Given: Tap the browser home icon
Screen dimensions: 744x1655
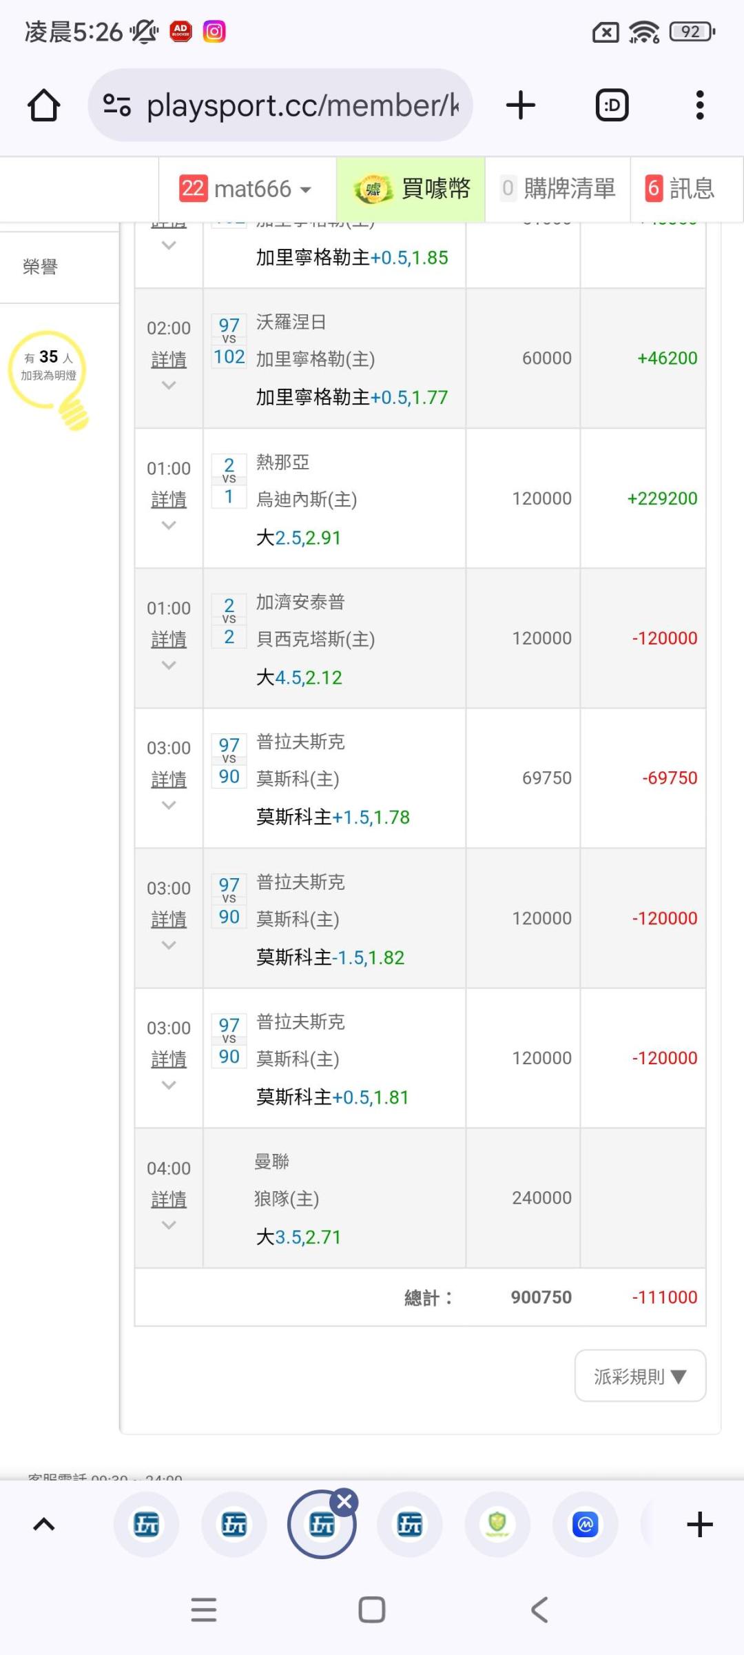Looking at the screenshot, I should point(43,105).
